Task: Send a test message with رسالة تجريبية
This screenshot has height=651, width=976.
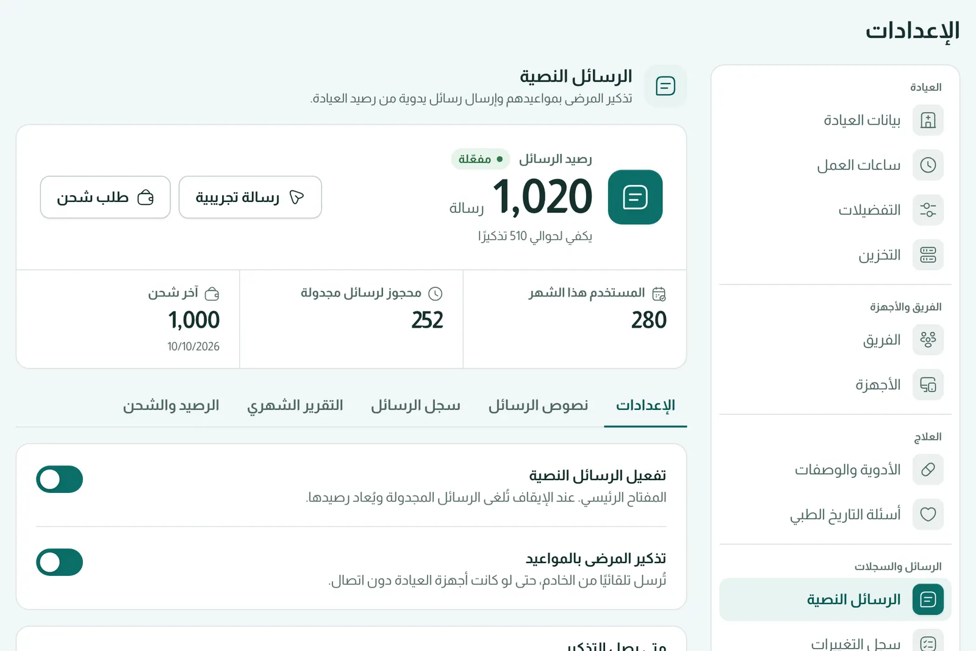Action: coord(250,197)
